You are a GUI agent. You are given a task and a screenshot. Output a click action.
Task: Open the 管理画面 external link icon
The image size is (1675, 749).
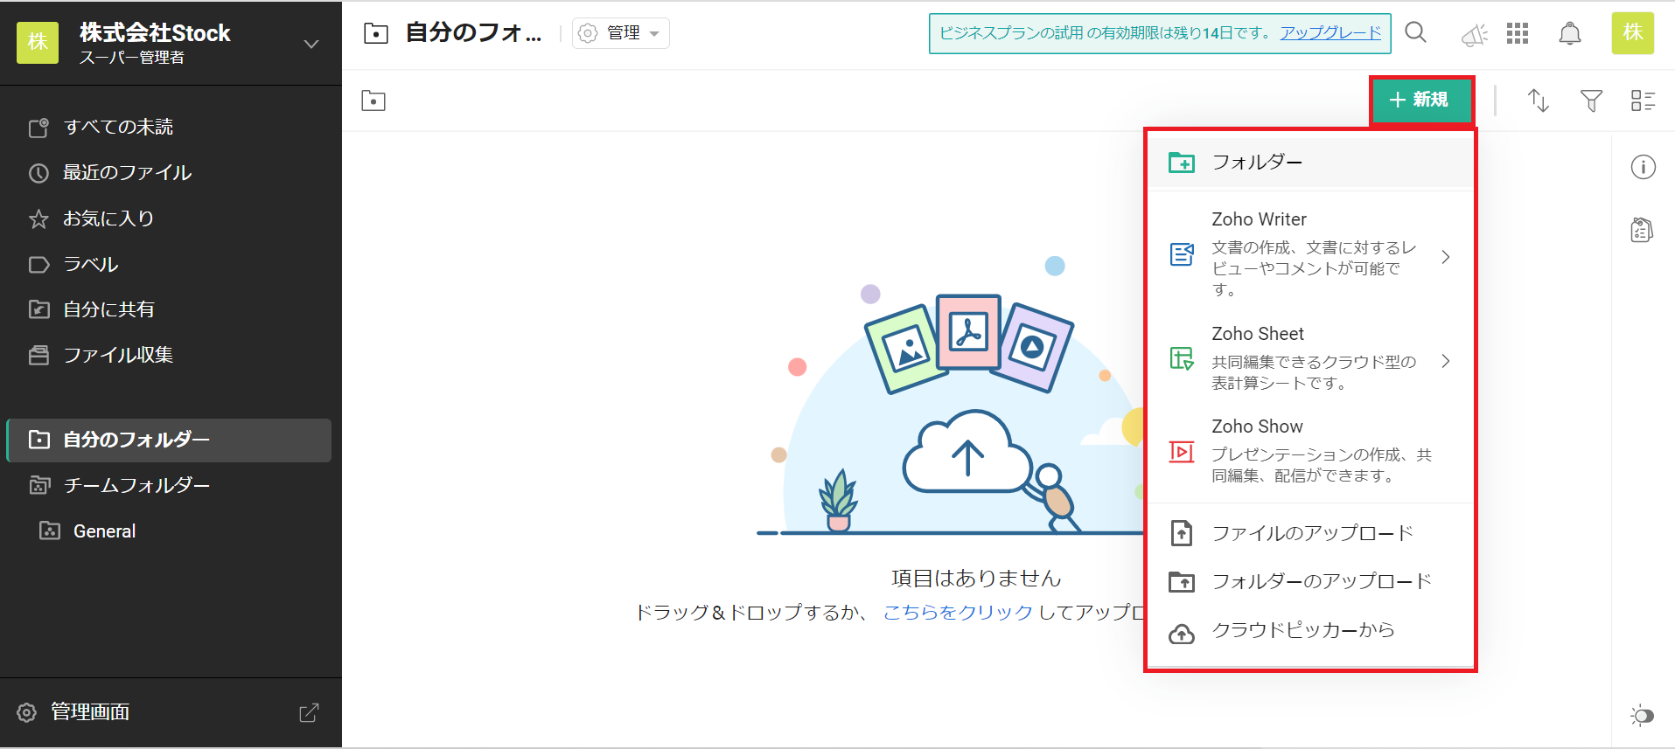tap(309, 712)
